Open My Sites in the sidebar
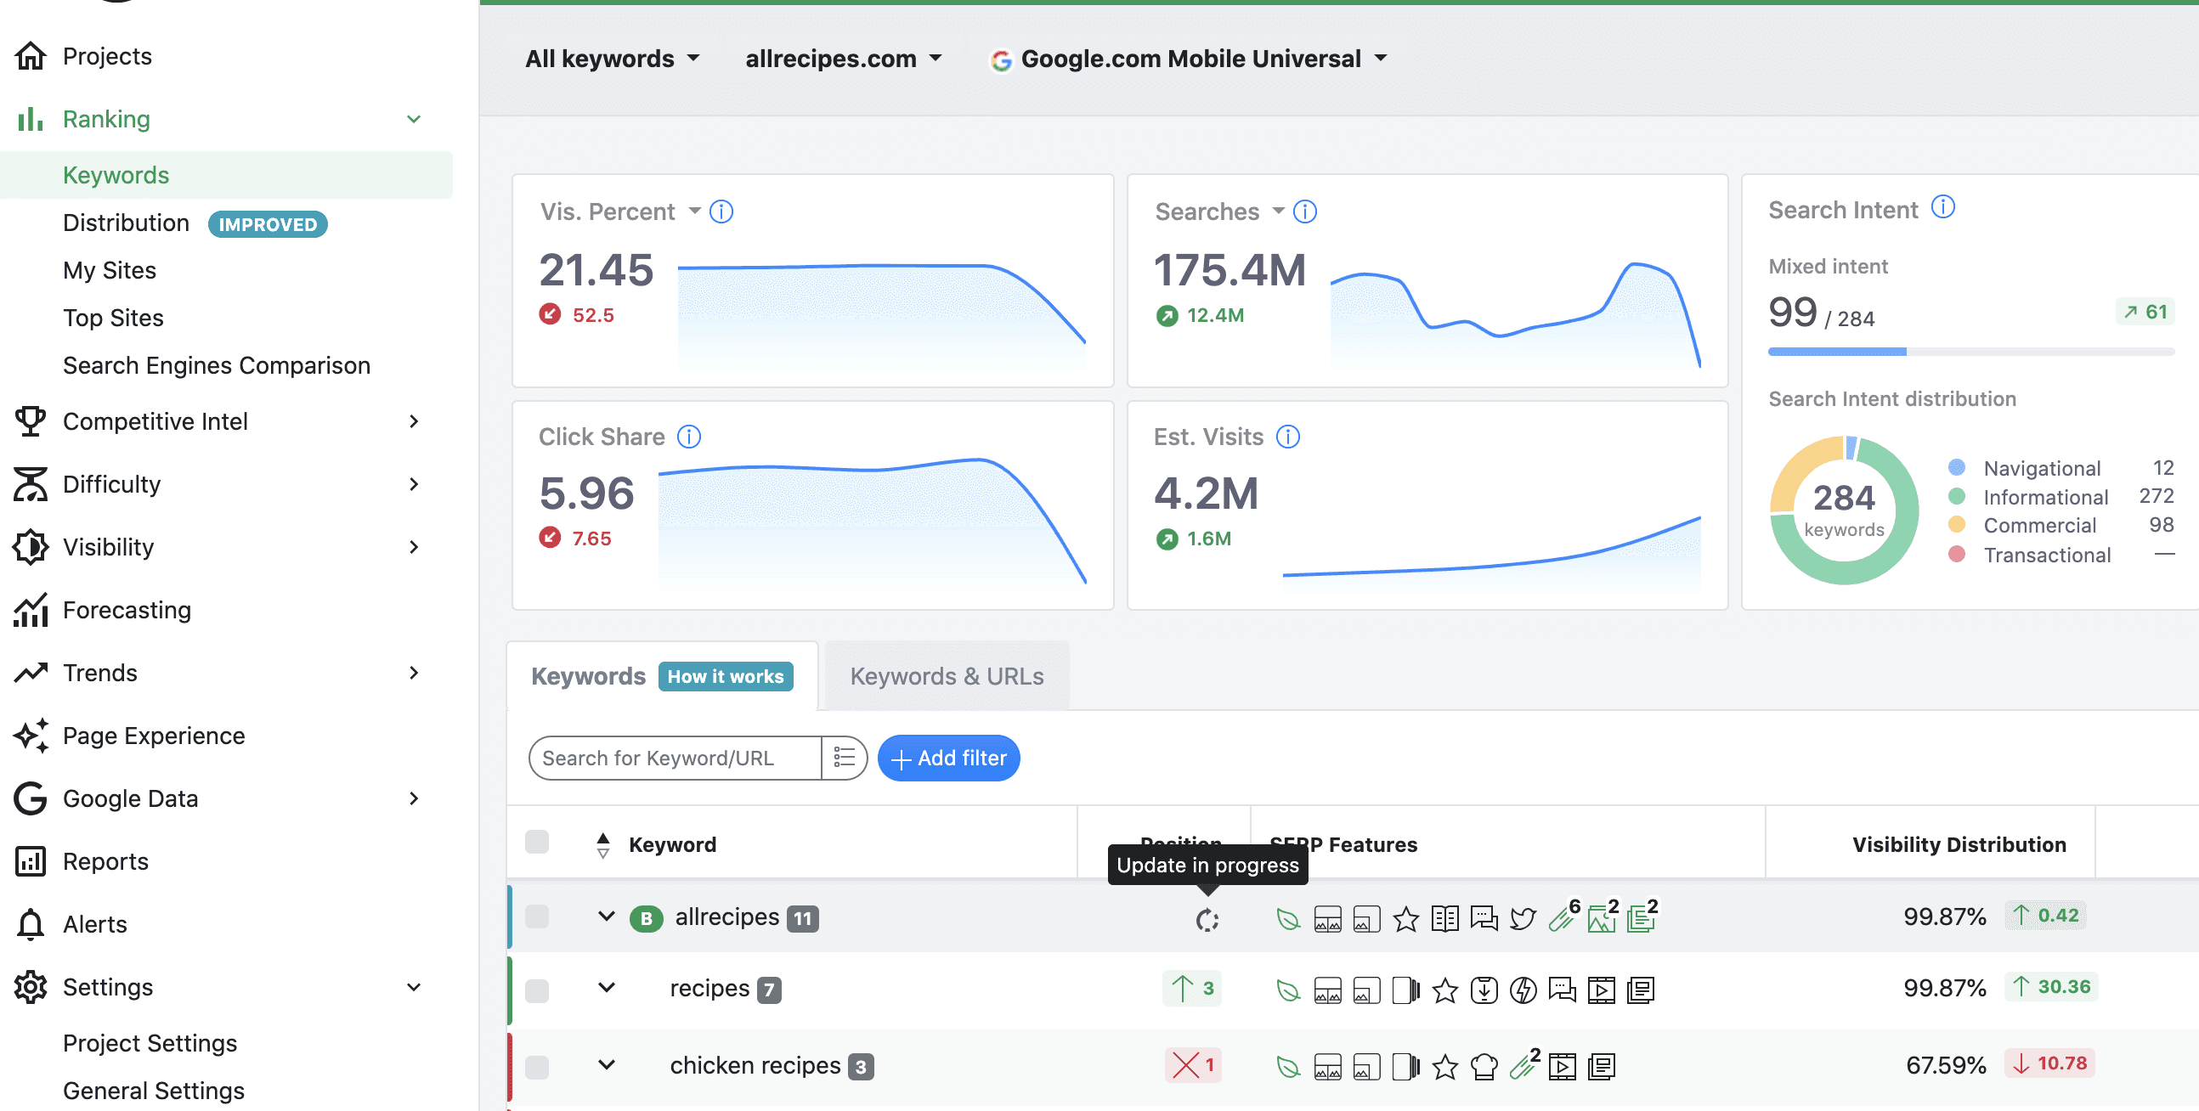 pos(110,270)
